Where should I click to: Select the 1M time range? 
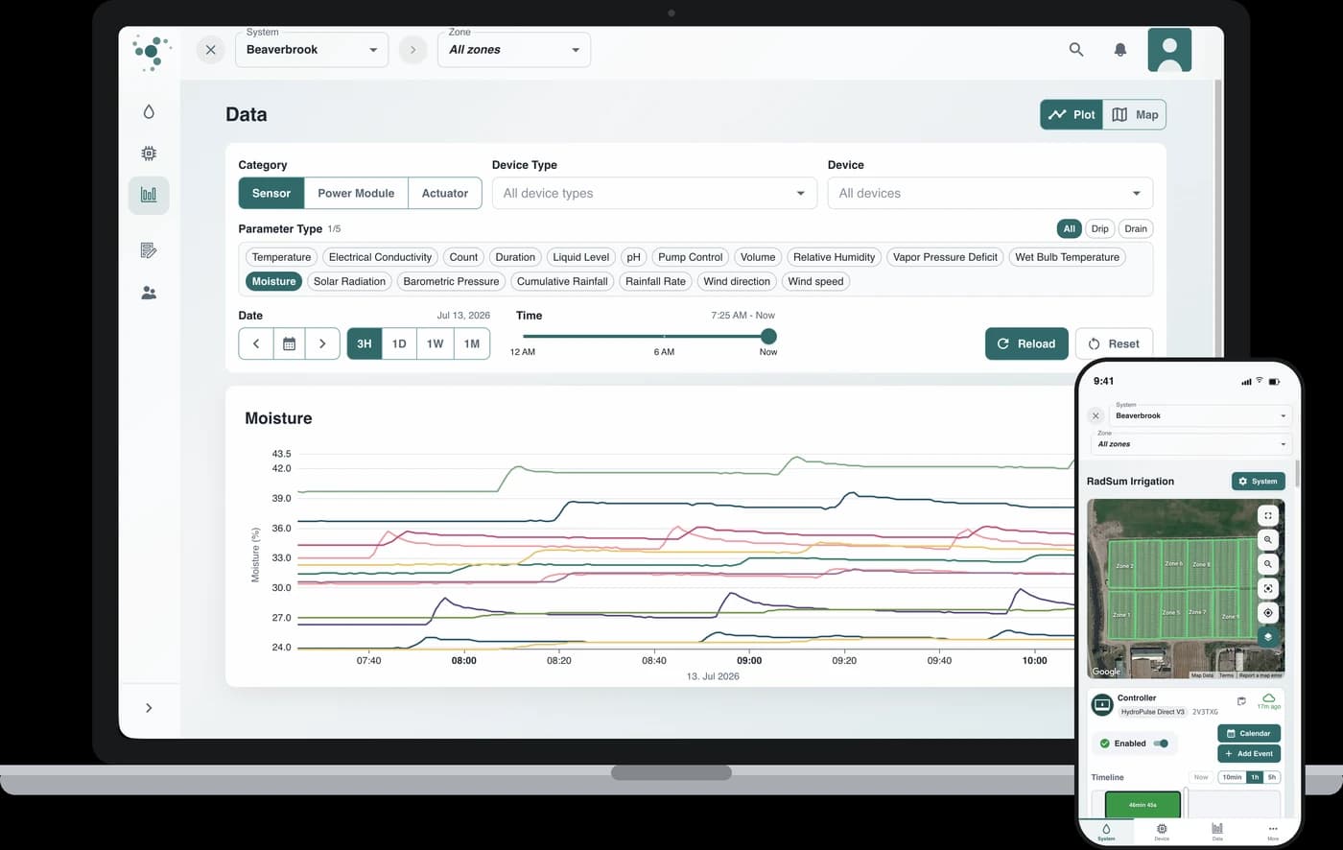point(472,343)
